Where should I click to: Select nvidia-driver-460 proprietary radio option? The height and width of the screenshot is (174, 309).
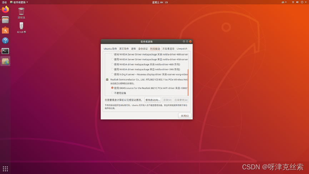tap(112, 64)
